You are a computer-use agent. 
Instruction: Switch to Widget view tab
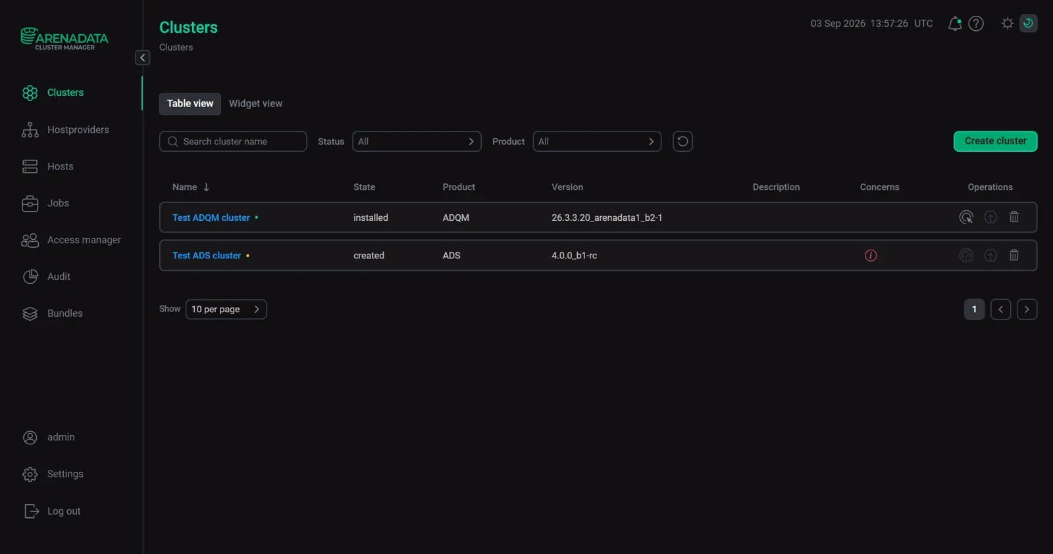255,104
